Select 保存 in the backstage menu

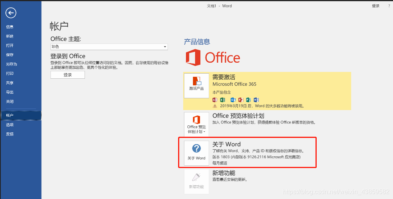(21, 55)
